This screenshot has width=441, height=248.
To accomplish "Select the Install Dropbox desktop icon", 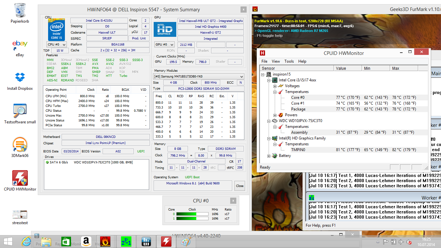I will [x=20, y=81].
